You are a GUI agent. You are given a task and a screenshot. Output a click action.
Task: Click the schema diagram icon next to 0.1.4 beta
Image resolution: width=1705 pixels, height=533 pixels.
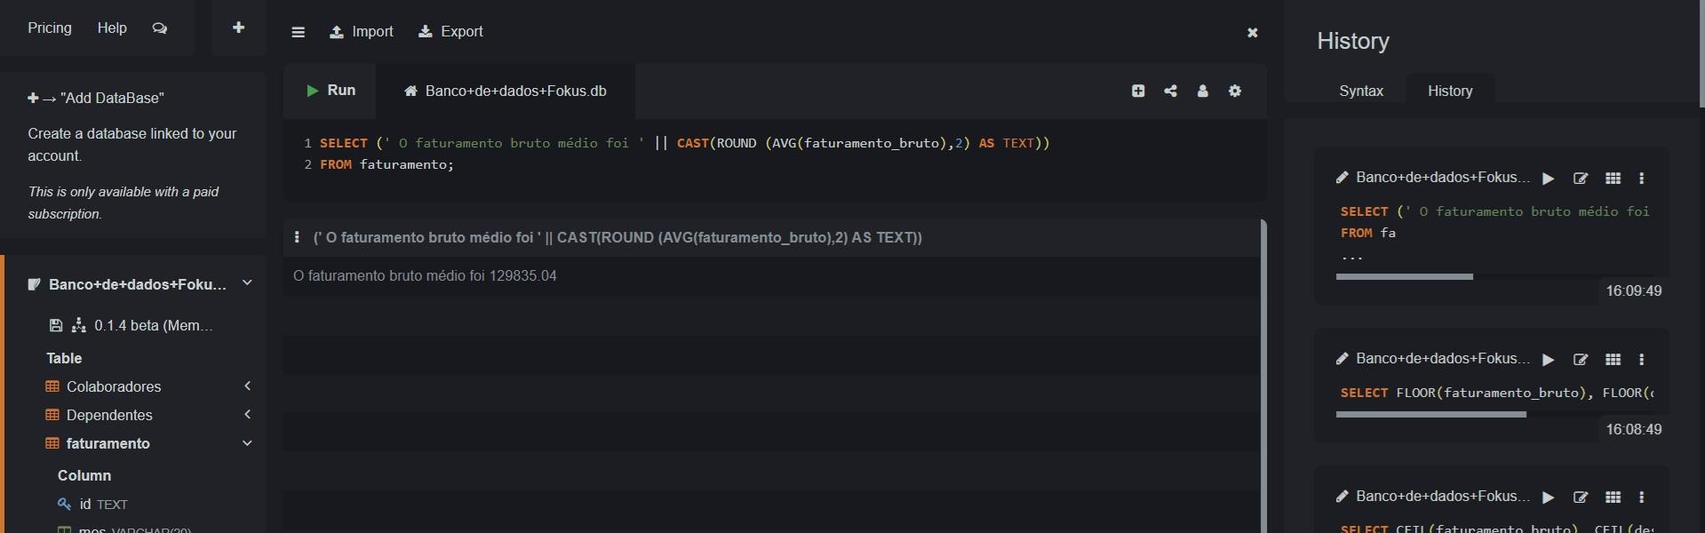[79, 326]
